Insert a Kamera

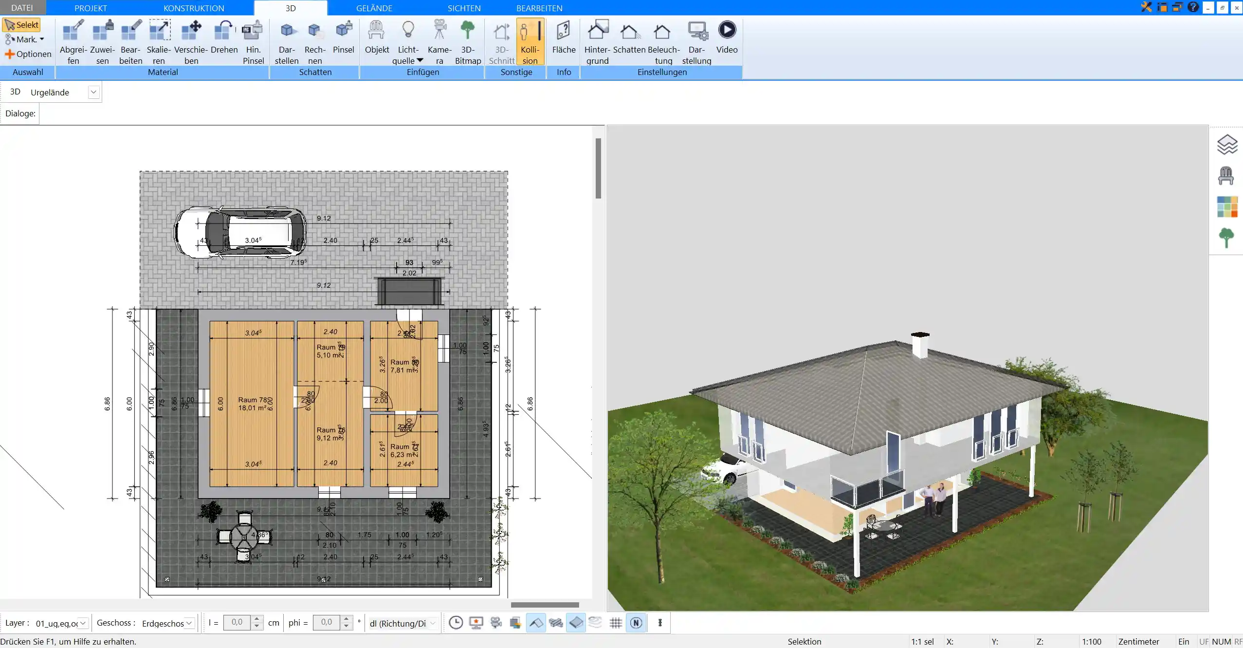(439, 42)
